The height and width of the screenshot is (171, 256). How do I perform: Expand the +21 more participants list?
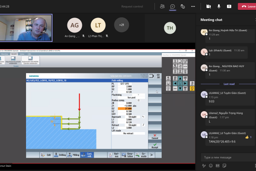pos(122,24)
